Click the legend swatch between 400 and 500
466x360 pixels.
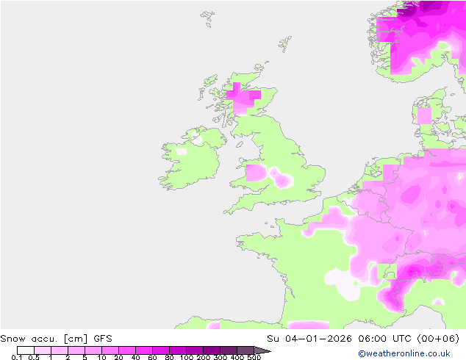tap(245, 350)
